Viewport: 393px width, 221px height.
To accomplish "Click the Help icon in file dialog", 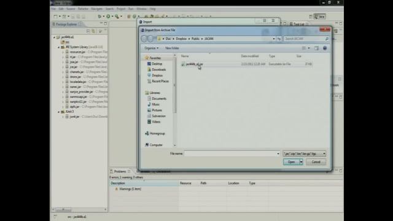I will [x=325, y=48].
